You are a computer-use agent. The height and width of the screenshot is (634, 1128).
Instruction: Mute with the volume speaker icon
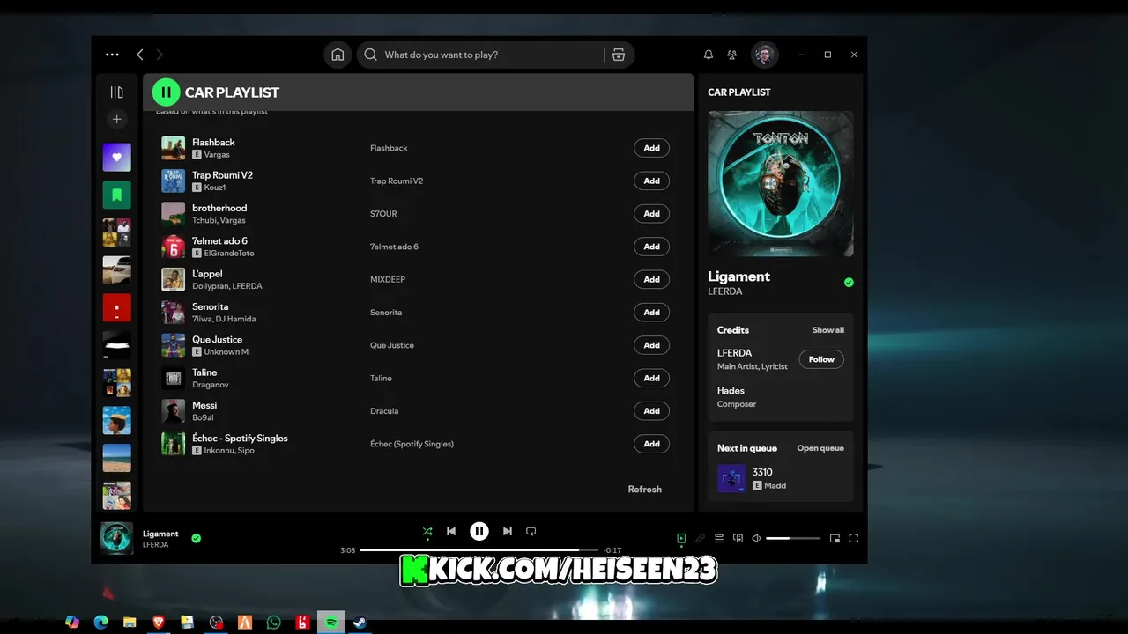756,538
